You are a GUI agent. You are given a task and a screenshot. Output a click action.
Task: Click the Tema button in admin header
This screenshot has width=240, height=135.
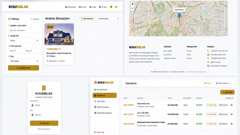pyautogui.click(x=207, y=83)
